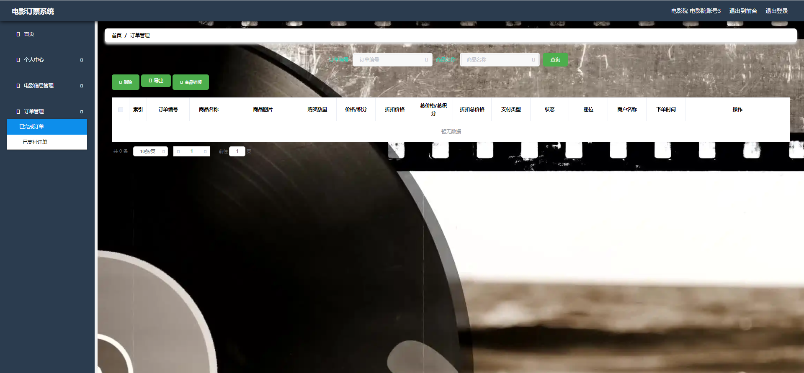Click the green 查询 button
Image resolution: width=804 pixels, height=373 pixels.
coord(555,60)
